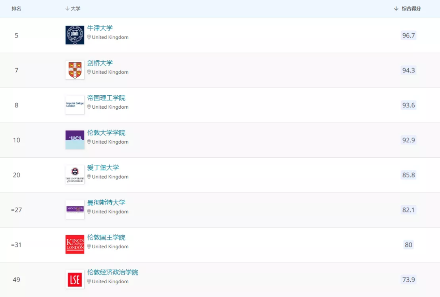Open the 伦敦大学学院 link
Viewport: 440px width, 297px height.
tap(106, 133)
